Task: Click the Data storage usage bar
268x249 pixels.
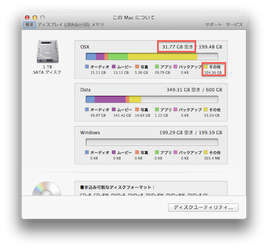Action: (x=152, y=99)
